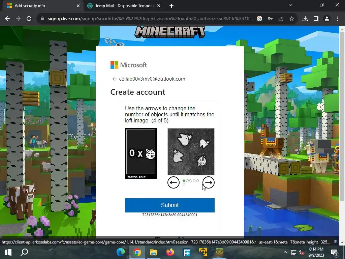This screenshot has width=345, height=259.
Task: Open File Explorer from the taskbar
Action: click(153, 252)
